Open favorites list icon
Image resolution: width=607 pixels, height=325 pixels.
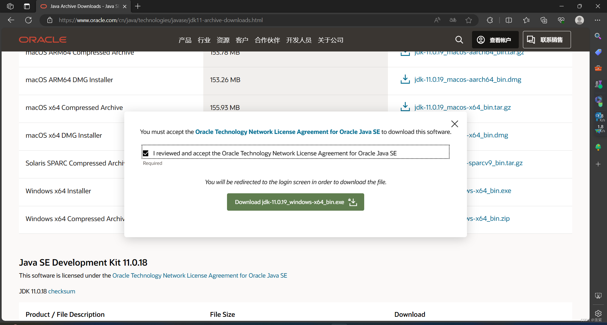(x=526, y=20)
